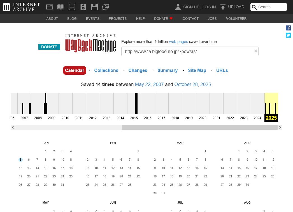The height and width of the screenshot is (212, 293).
Task: Click the Upload arrow icon
Action: (x=223, y=7)
